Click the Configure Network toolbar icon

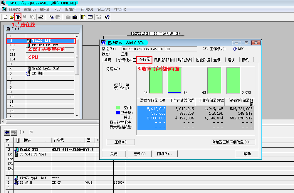click(99, 17)
